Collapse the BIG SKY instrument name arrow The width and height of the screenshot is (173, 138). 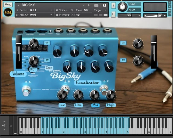(x=18, y=5)
